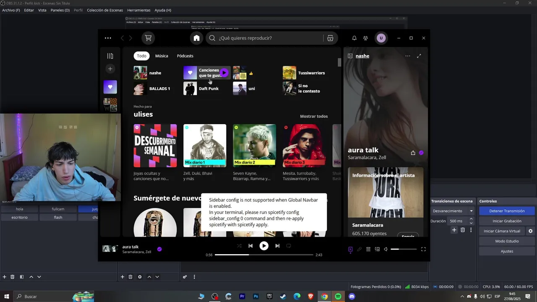Open the Friend Activity people icon
537x302 pixels.
pyautogui.click(x=365, y=38)
